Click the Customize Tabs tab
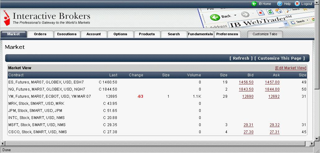 pyautogui.click(x=265, y=34)
